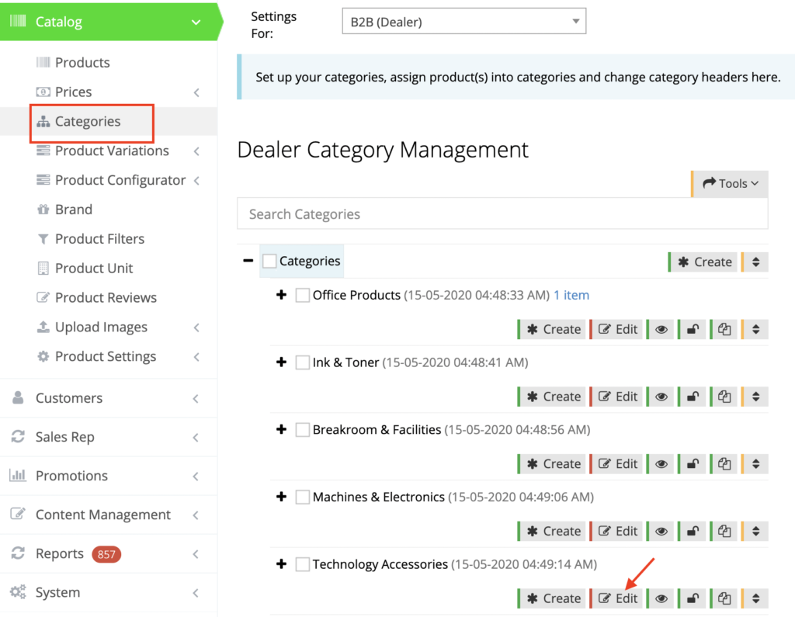Expand the System section
The height and width of the screenshot is (617, 795).
[x=109, y=593]
